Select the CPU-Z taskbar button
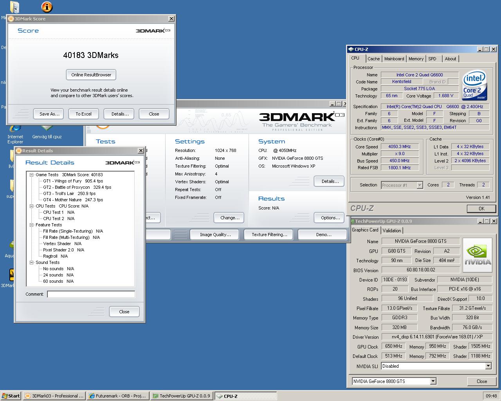The image size is (501, 401). tap(245, 396)
